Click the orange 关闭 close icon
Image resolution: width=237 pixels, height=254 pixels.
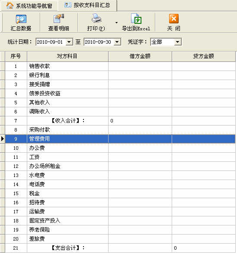click(174, 19)
